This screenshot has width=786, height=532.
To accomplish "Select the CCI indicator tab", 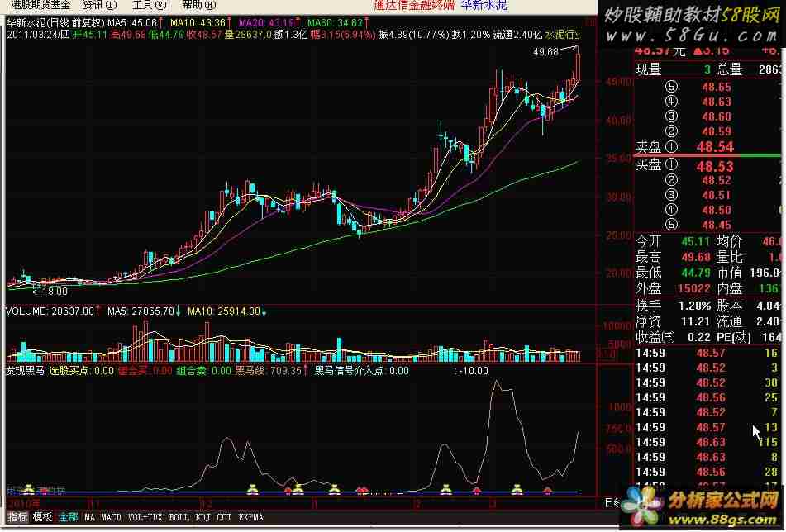I will (x=224, y=517).
